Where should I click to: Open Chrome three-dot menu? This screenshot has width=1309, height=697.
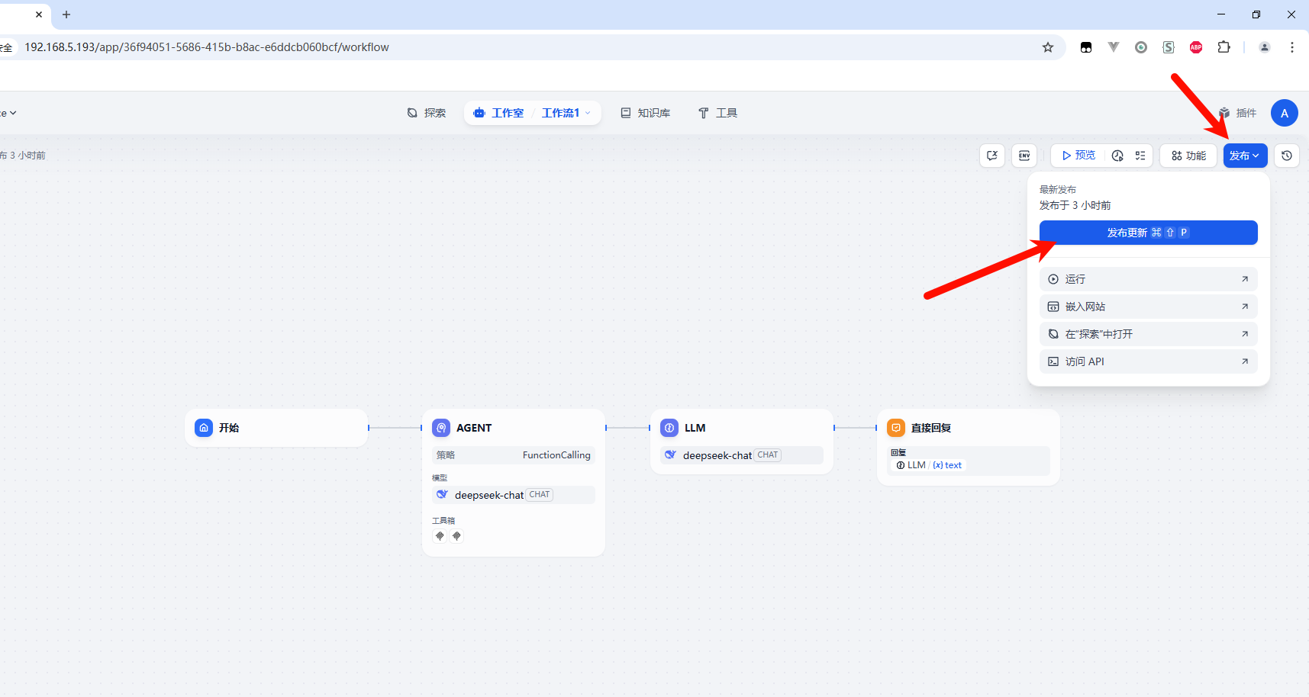[x=1292, y=47]
